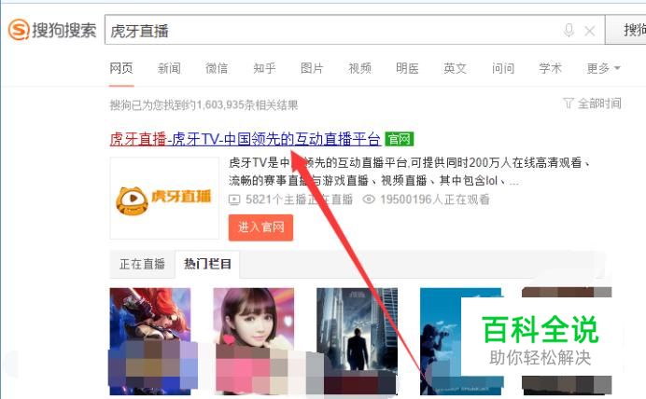
Task: Click the Sogou Search logo
Action: click(x=52, y=30)
